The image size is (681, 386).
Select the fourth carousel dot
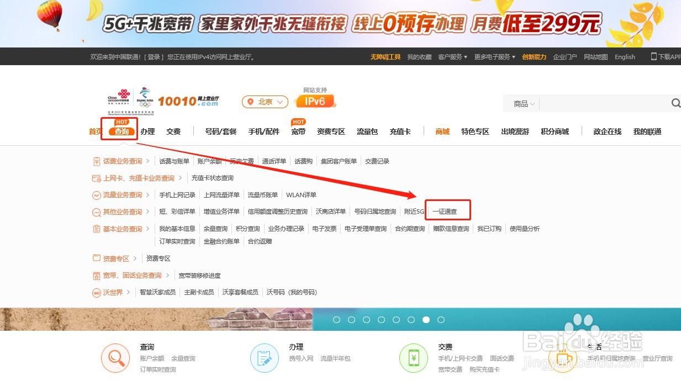click(x=381, y=320)
